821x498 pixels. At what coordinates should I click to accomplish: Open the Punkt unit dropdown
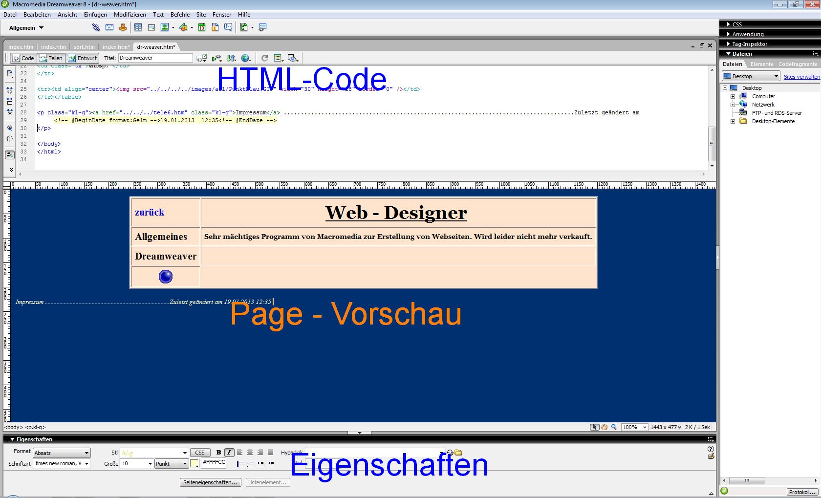point(172,464)
